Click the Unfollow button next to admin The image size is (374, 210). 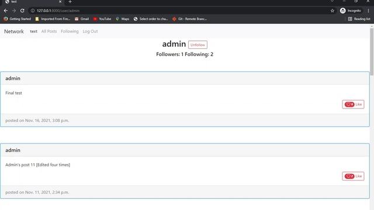click(x=198, y=45)
